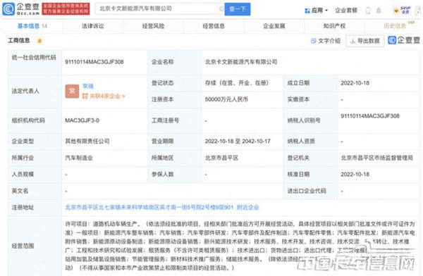Click into the company name search field
Screen dimensions: 423x276
[x=158, y=9]
